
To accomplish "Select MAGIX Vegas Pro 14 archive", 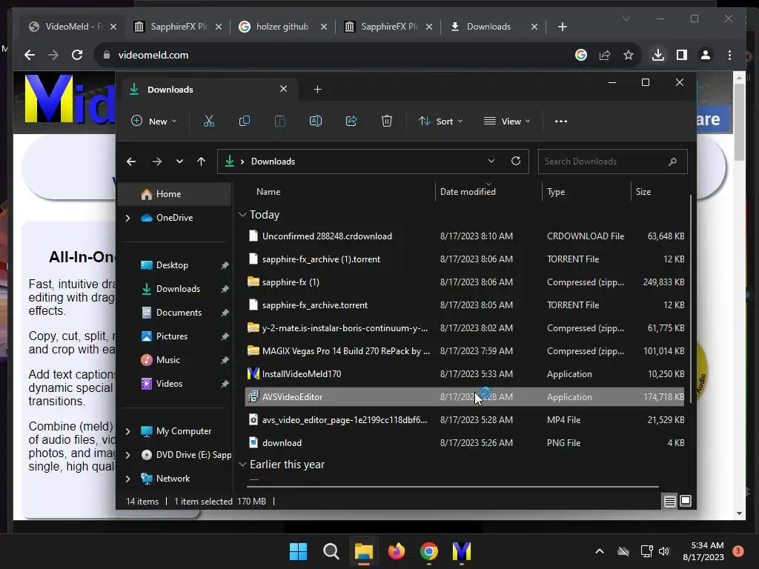I will (x=465, y=350).
